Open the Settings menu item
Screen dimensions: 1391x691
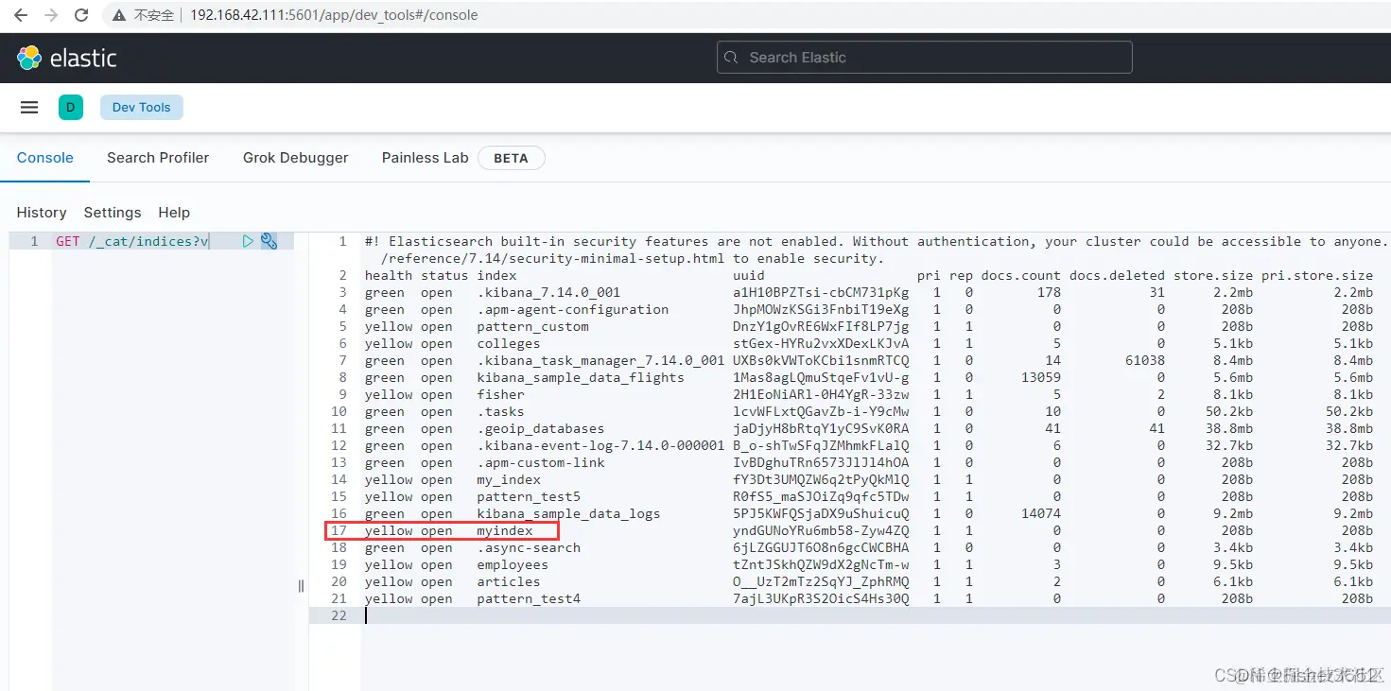click(113, 213)
